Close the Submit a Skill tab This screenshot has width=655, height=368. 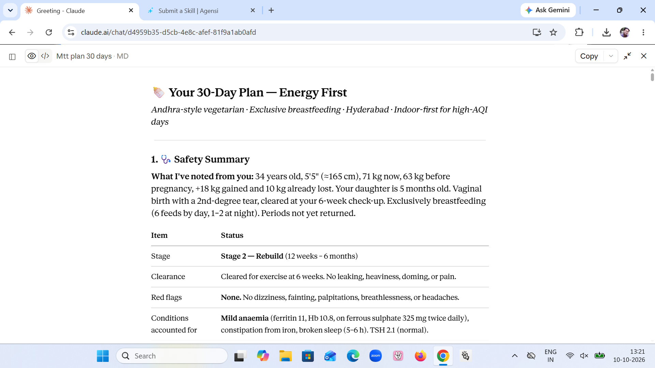tap(253, 11)
